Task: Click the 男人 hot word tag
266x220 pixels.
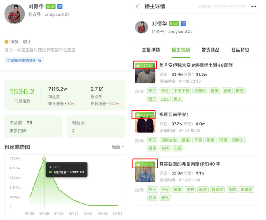Action: (x=177, y=99)
